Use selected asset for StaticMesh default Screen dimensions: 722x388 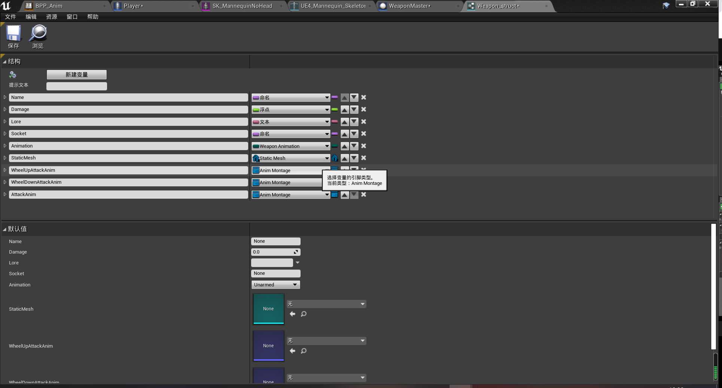pyautogui.click(x=293, y=314)
